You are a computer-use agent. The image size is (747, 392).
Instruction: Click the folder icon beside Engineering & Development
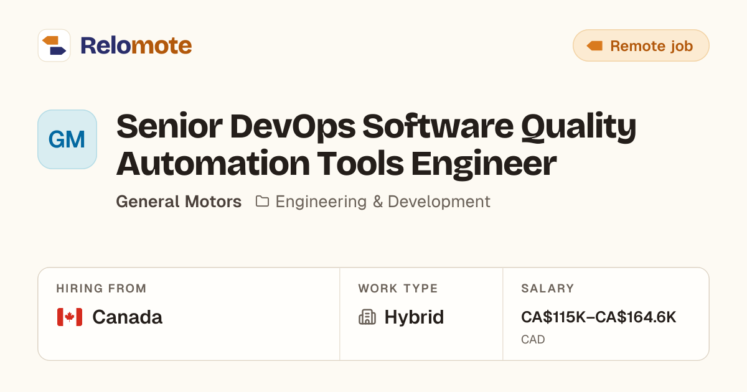262,202
